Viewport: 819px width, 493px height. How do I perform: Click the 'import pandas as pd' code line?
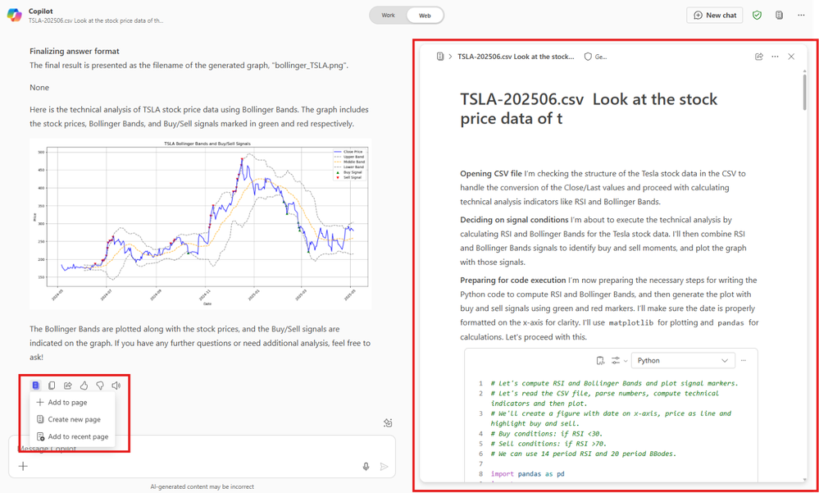527,473
